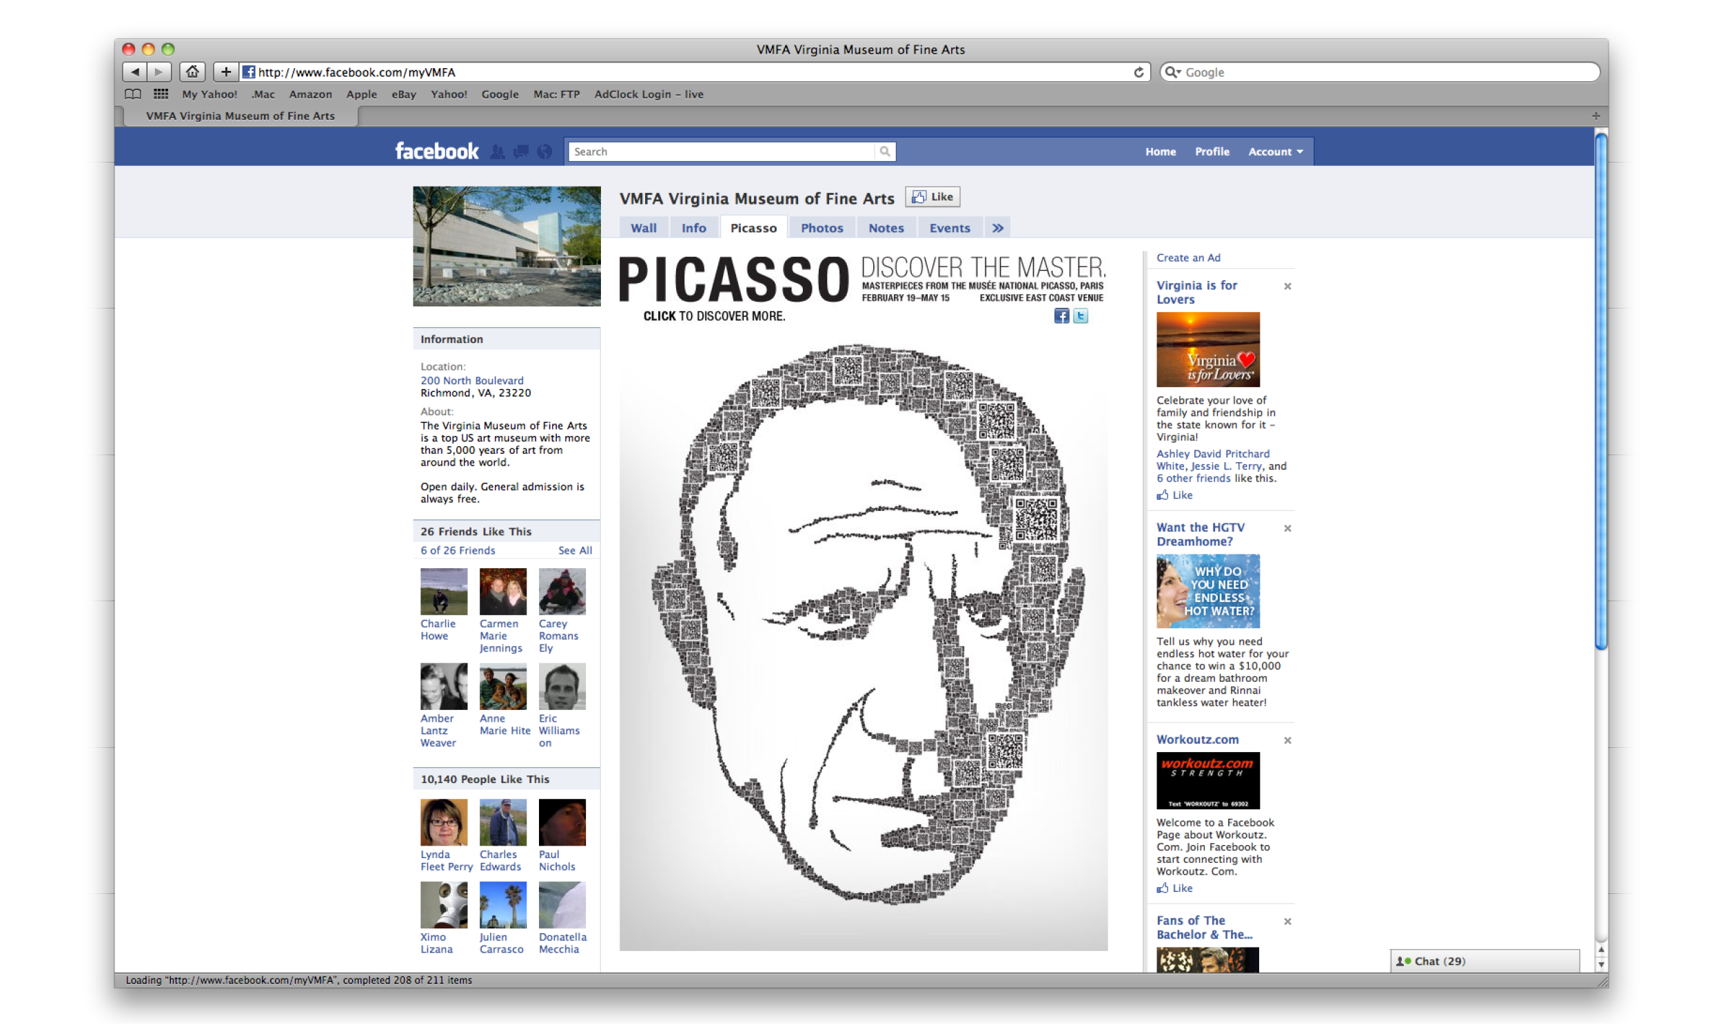Select the Picasso tab
The image size is (1723, 1033).
(753, 228)
